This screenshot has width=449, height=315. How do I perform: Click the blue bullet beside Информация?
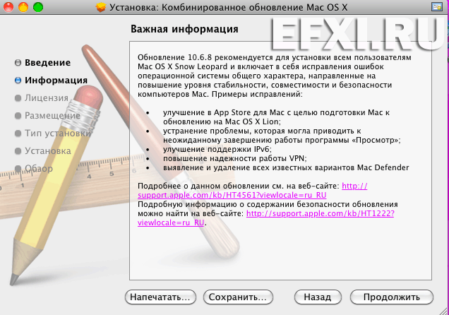pyautogui.click(x=18, y=81)
